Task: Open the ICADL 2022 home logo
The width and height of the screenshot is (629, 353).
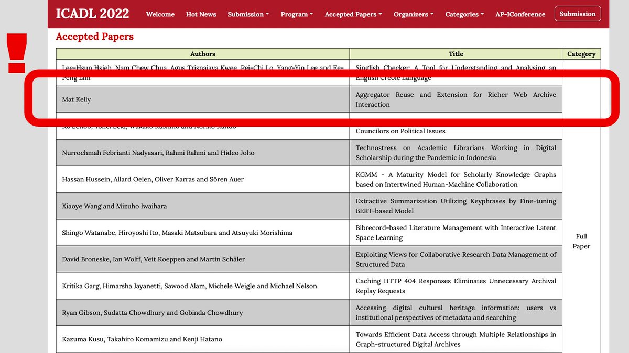Action: [92, 14]
